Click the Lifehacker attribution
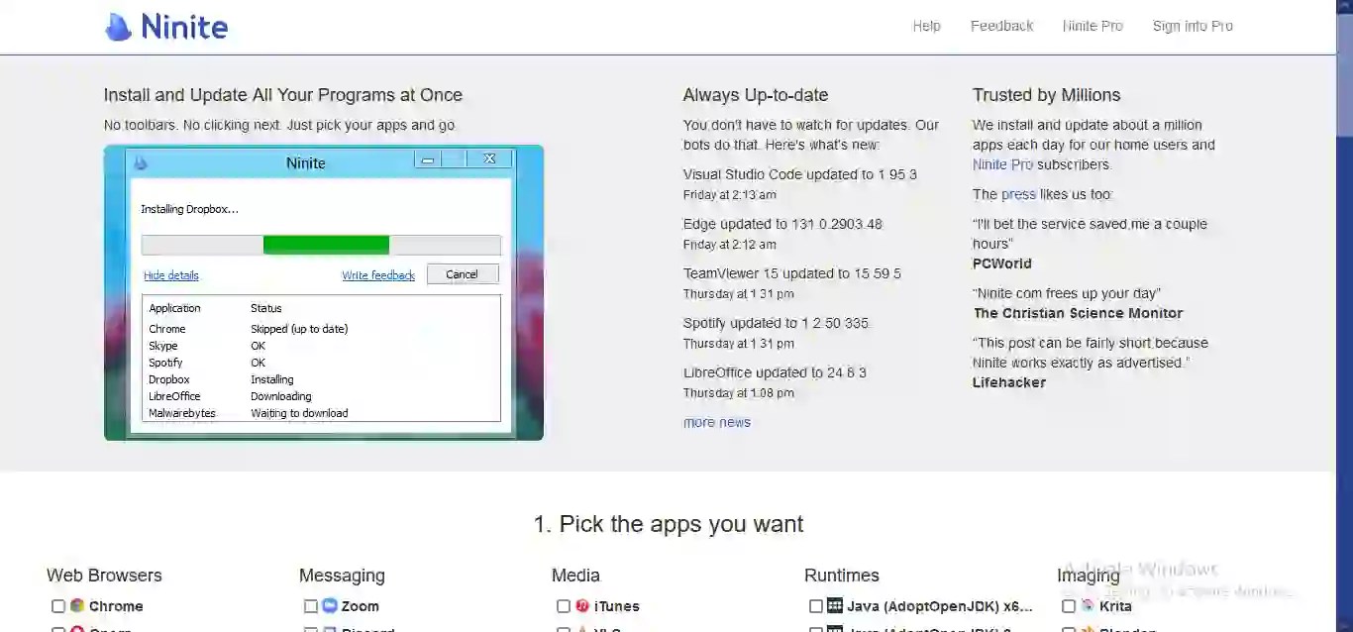The image size is (1353, 632). [x=1009, y=382]
